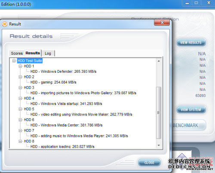Collapse the HDD 6 tree node
The height and width of the screenshot is (173, 215).
tap(20, 120)
